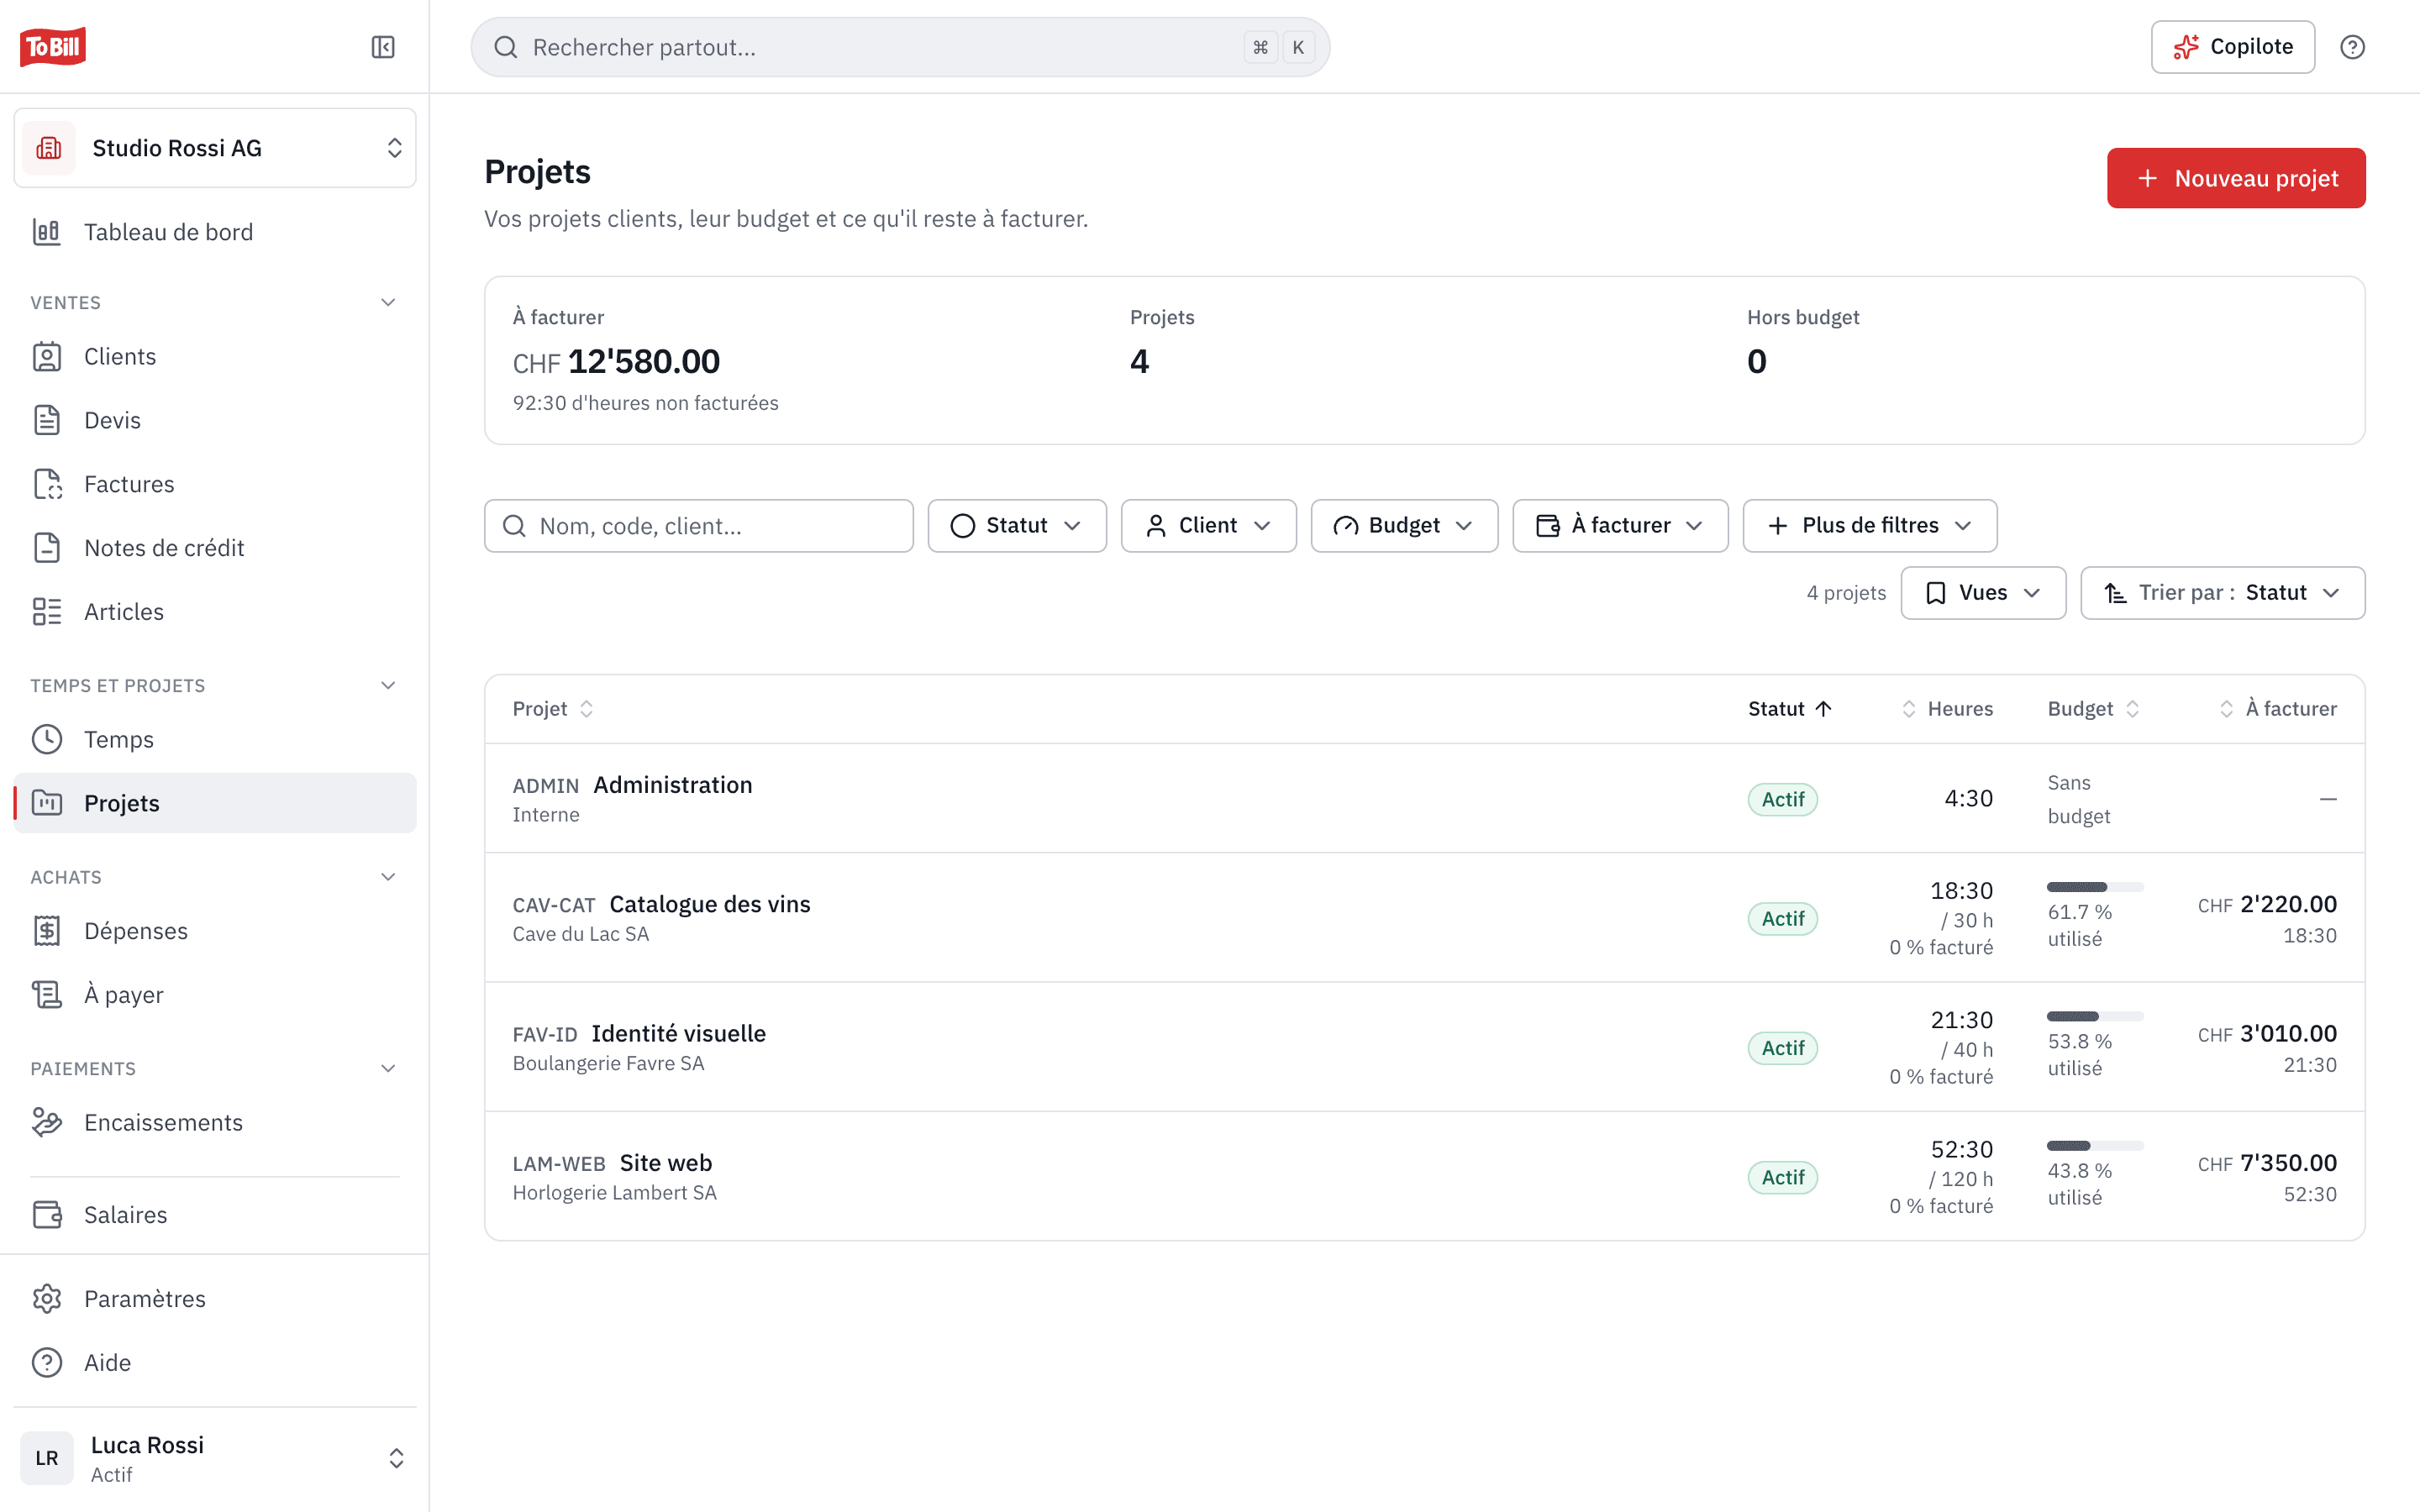This screenshot has height=1512, width=2420.
Task: Click Site web budget progress bar
Action: tap(2095, 1146)
